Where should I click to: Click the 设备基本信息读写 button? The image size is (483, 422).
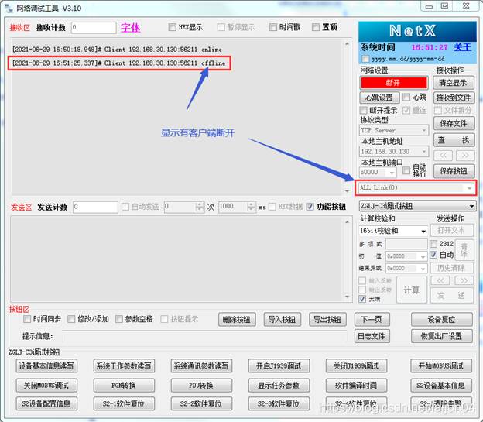46,366
